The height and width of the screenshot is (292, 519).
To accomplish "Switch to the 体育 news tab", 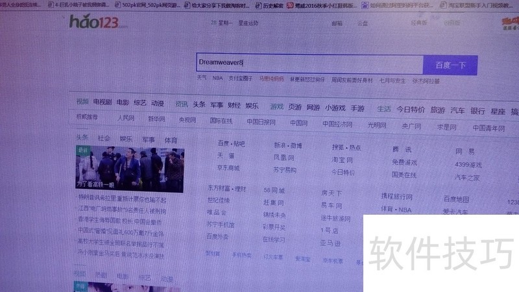I will click(x=171, y=140).
